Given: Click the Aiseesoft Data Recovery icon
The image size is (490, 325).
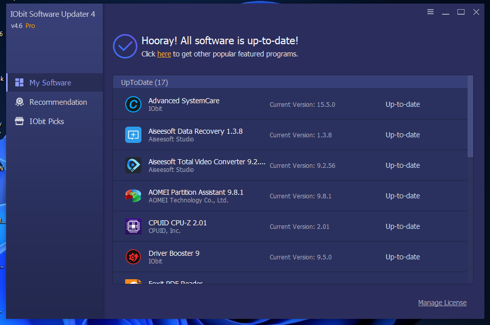Looking at the screenshot, I should 133,135.
